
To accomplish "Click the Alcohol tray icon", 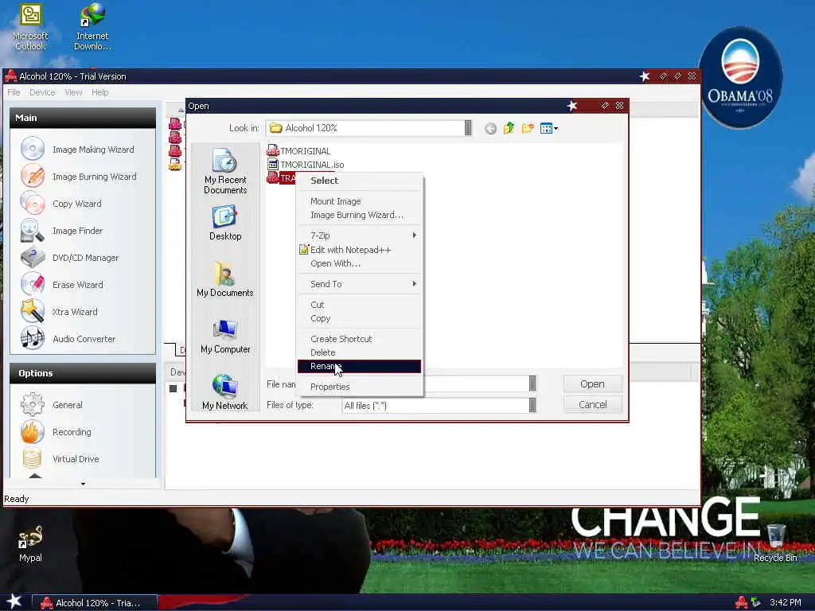I will click(x=741, y=603).
